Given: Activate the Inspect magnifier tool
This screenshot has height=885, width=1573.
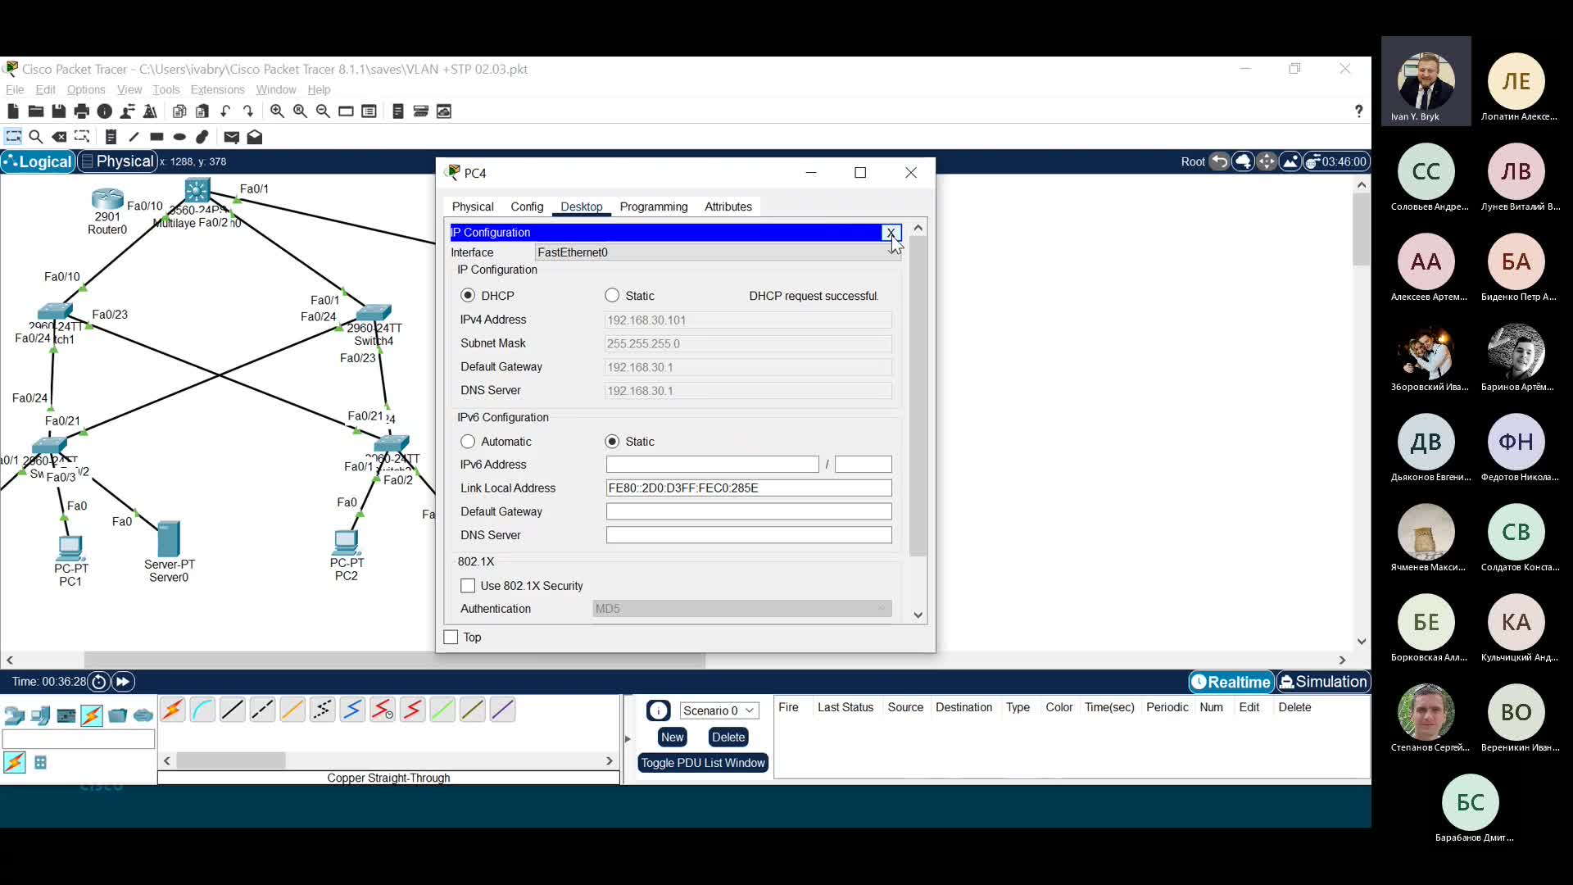Looking at the screenshot, I should (x=36, y=137).
